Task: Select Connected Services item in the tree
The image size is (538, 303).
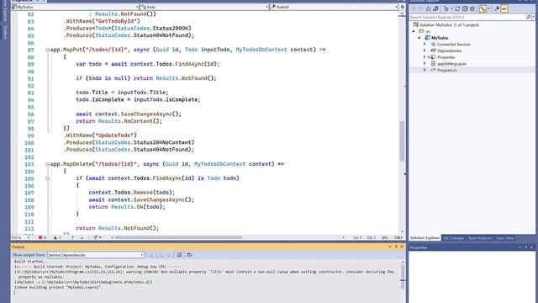Action: point(454,45)
